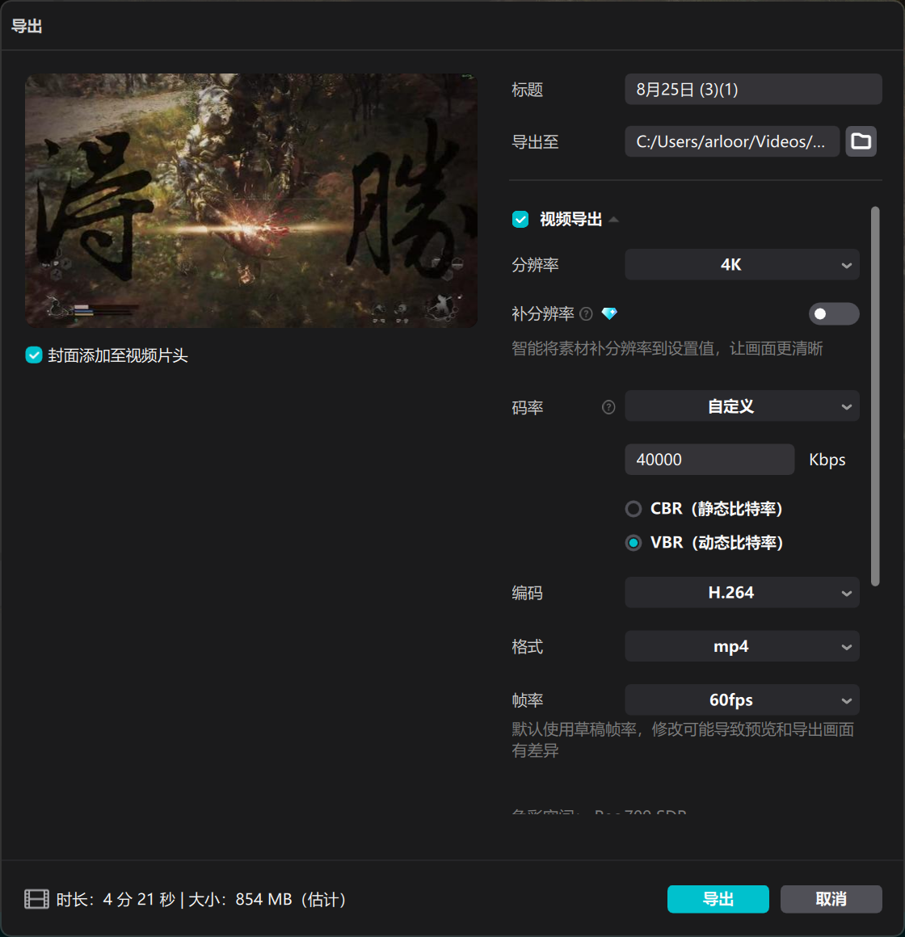Uncheck the 视频导出 checkbox
Viewport: 905px width, 937px height.
pyautogui.click(x=520, y=220)
